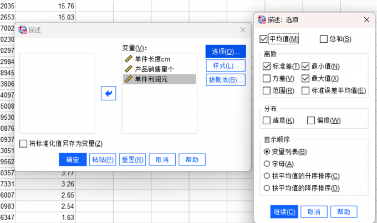Viewport: 377px width, 223px height.
Task: Click ruler icon beside 单件利润元
Action: pyautogui.click(x=129, y=79)
